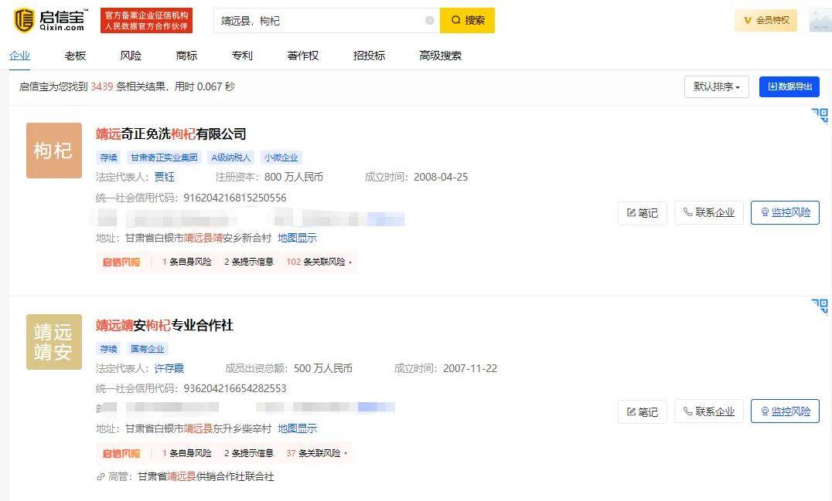This screenshot has width=832, height=501.
Task: Open legal representative 贾钰
Action: (165, 177)
